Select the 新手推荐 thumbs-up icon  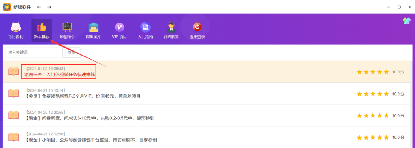point(42,27)
